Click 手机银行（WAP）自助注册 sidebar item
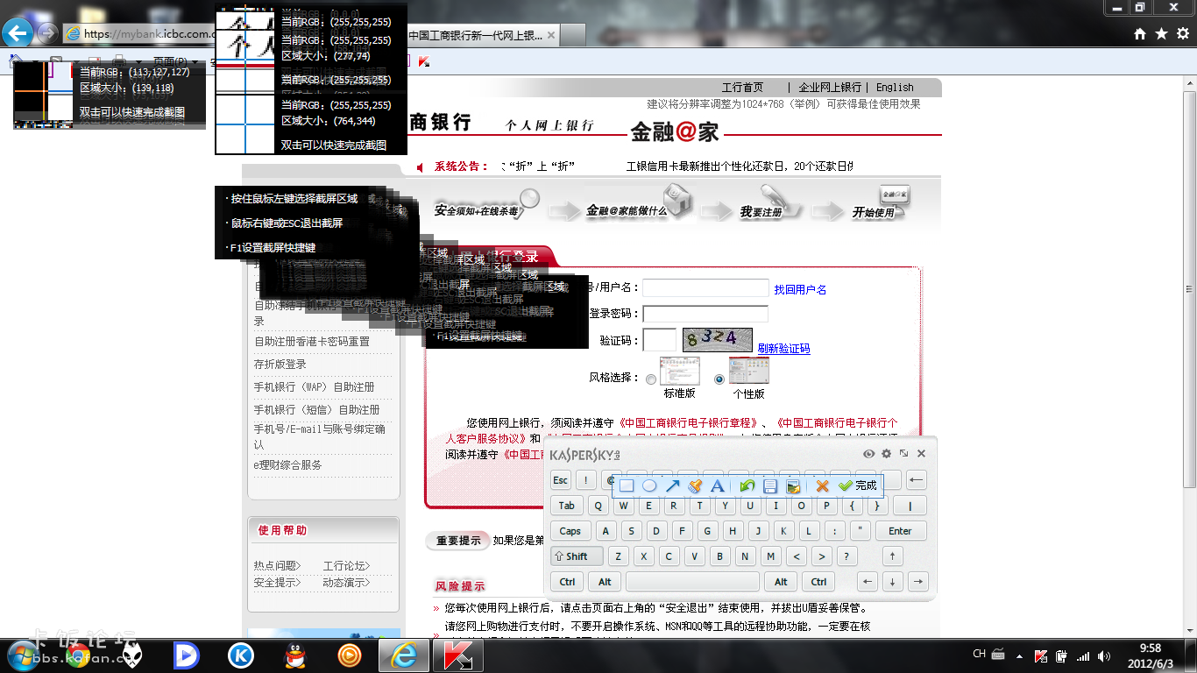Screen dimensions: 1197x673 click(314, 387)
